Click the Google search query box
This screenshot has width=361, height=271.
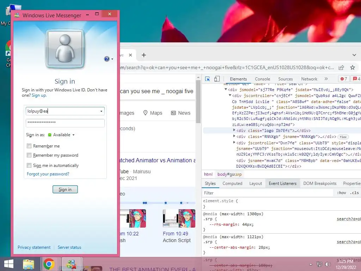point(157,91)
